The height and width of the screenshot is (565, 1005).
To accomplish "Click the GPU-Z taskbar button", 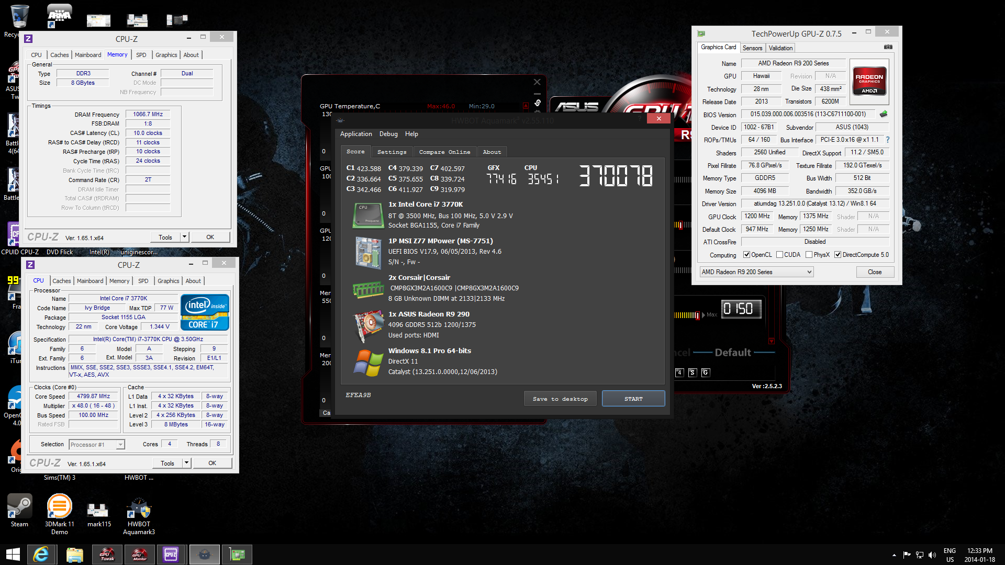I will pyautogui.click(x=237, y=555).
